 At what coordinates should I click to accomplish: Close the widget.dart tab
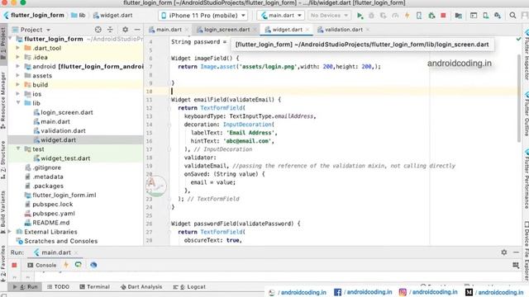[307, 30]
